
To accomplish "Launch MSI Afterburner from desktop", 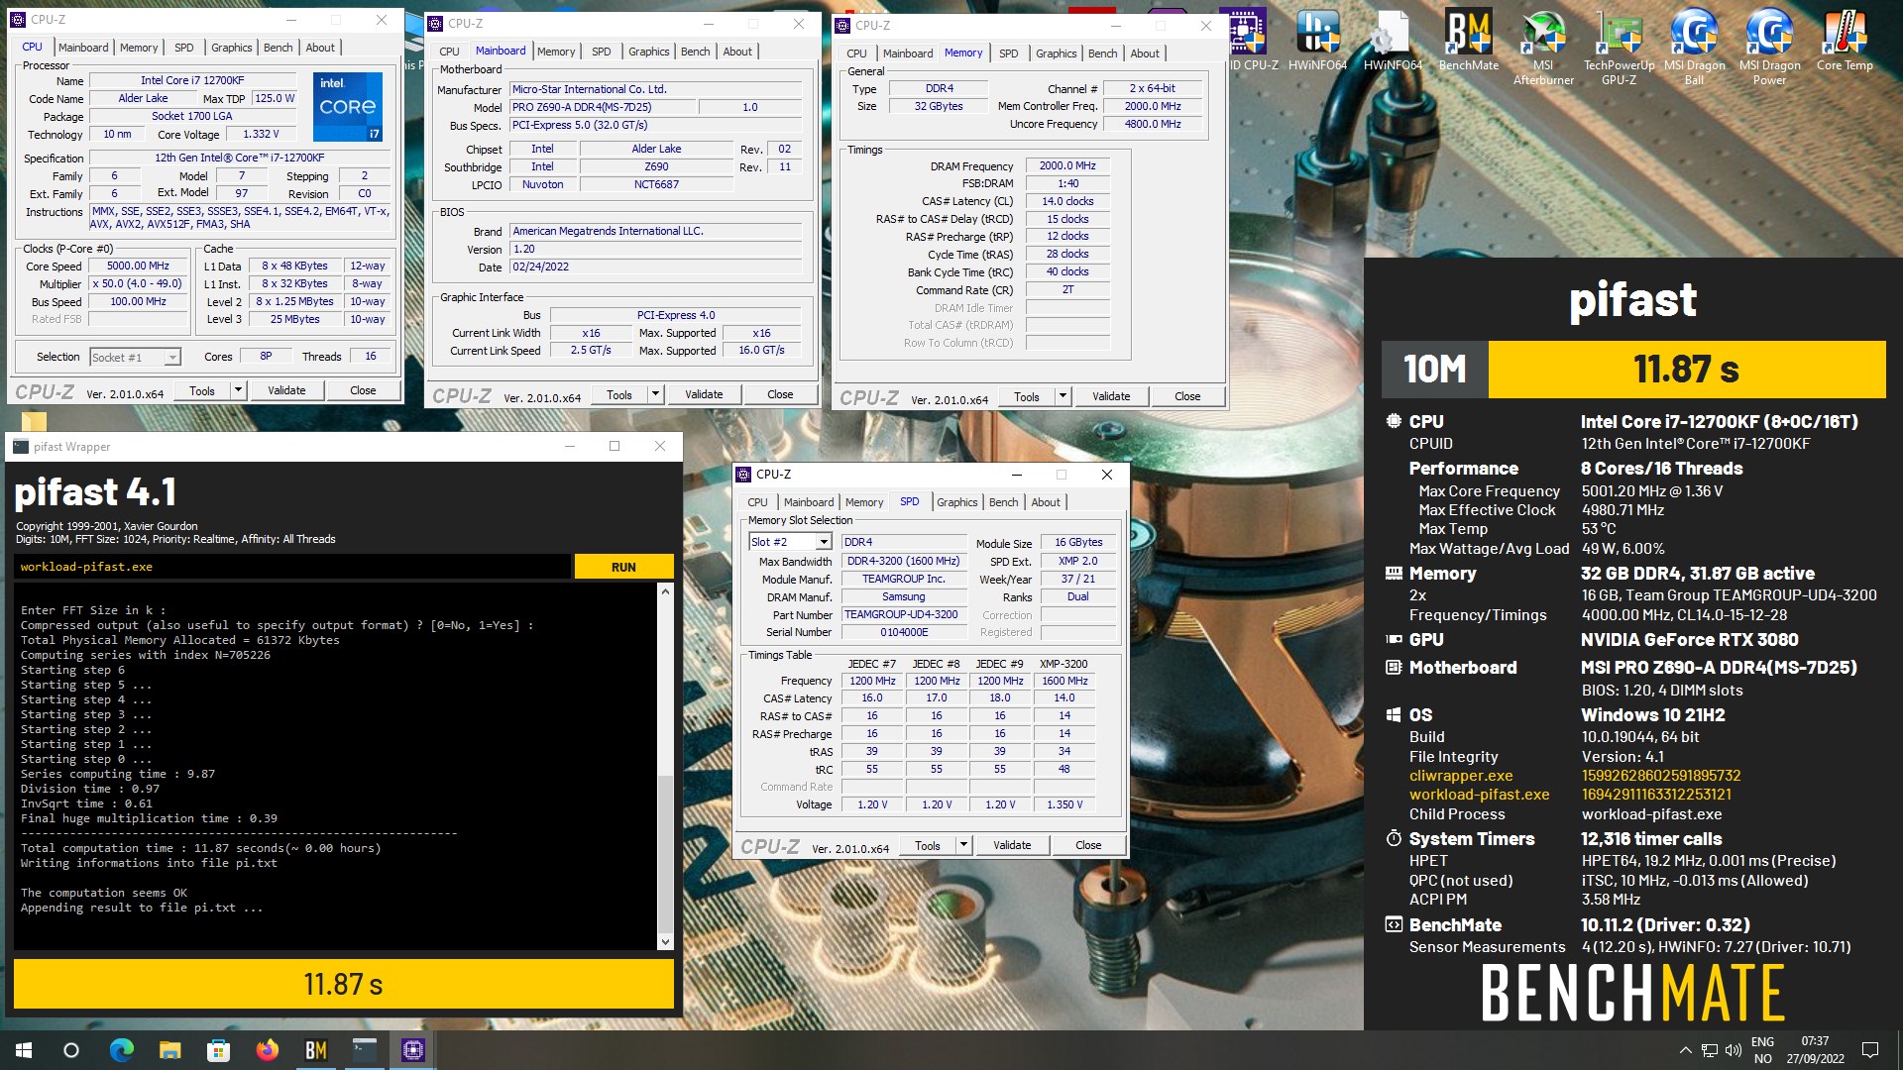I will click(x=1543, y=47).
